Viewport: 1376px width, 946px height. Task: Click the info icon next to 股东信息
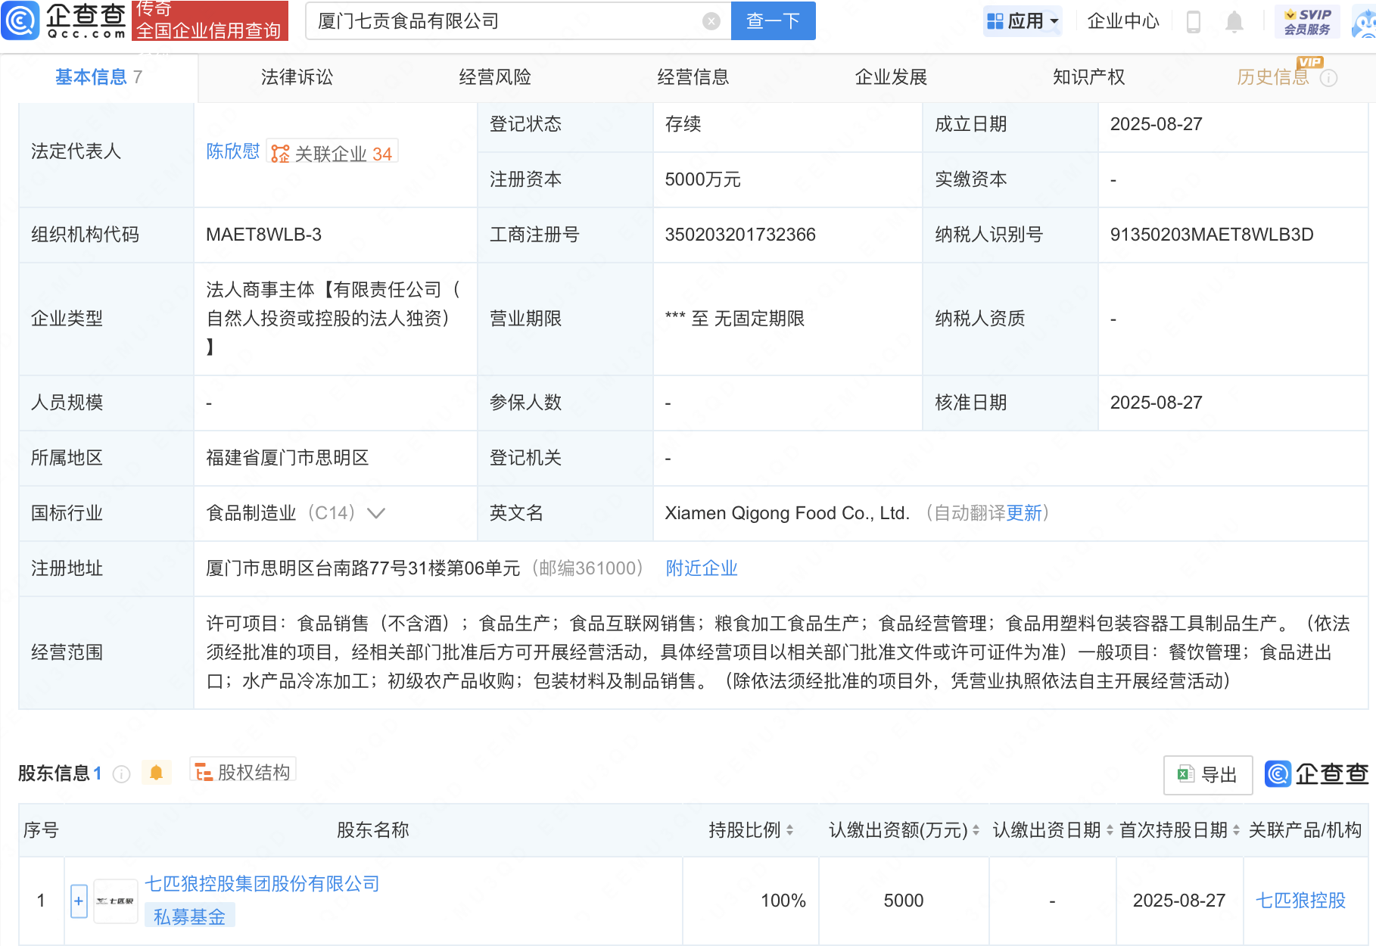coord(121,773)
